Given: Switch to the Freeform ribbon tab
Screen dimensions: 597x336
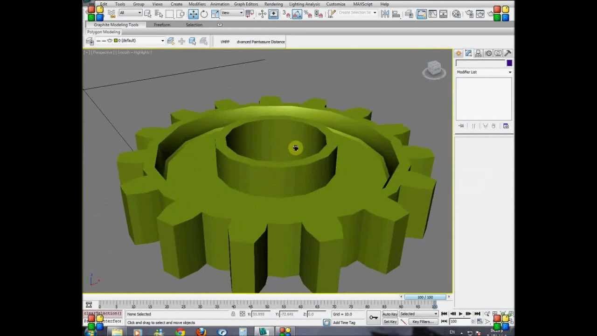Looking at the screenshot, I should coord(162,25).
